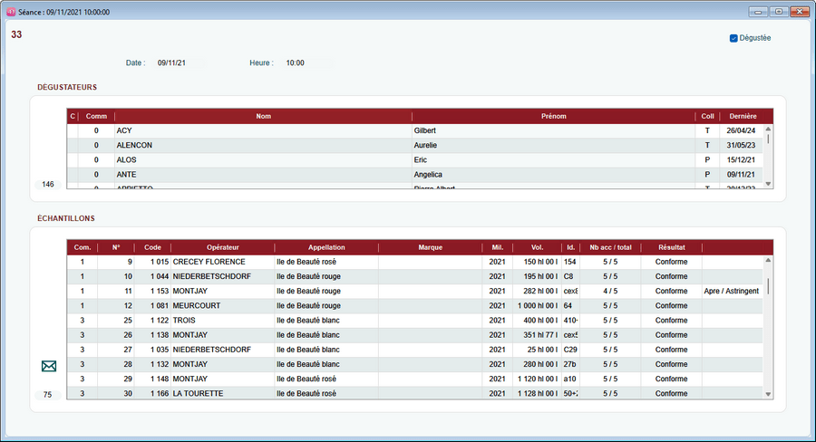Image resolution: width=816 pixels, height=442 pixels.
Task: Click the application icon in title bar
Action: point(11,13)
